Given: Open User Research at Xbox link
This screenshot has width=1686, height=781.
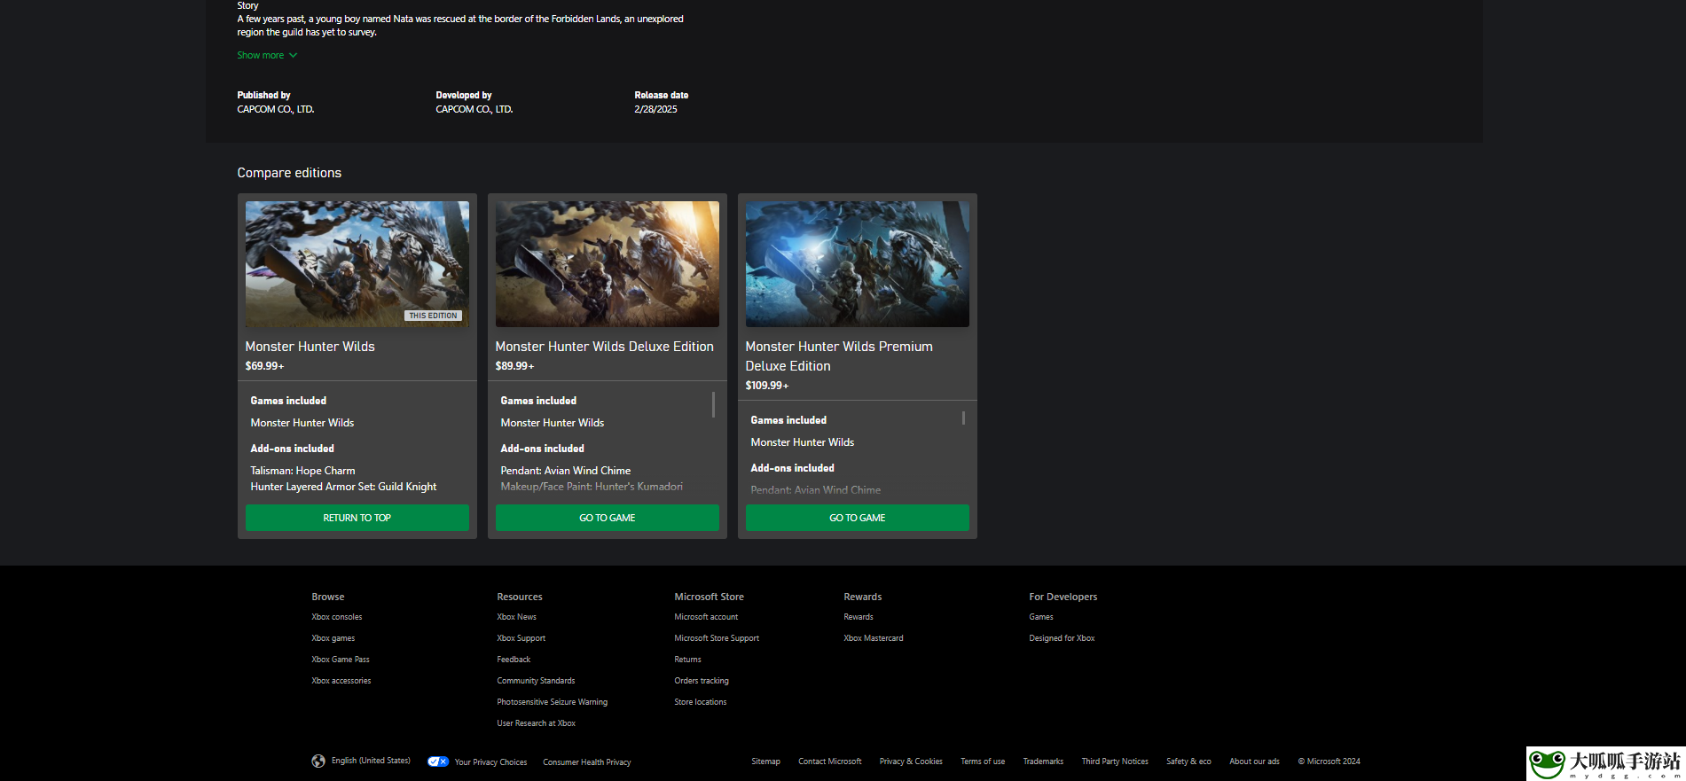Looking at the screenshot, I should [x=537, y=723].
